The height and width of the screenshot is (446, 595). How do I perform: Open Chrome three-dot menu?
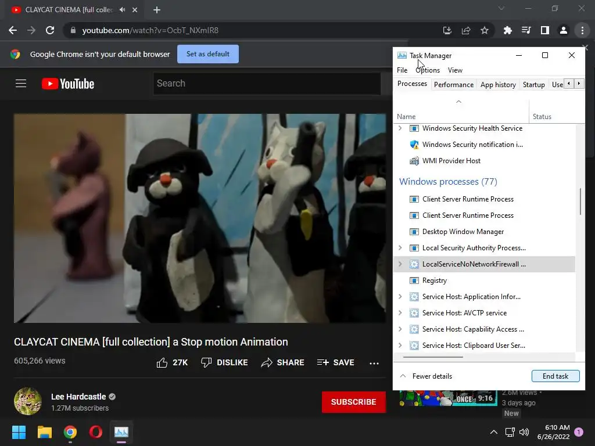click(582, 30)
